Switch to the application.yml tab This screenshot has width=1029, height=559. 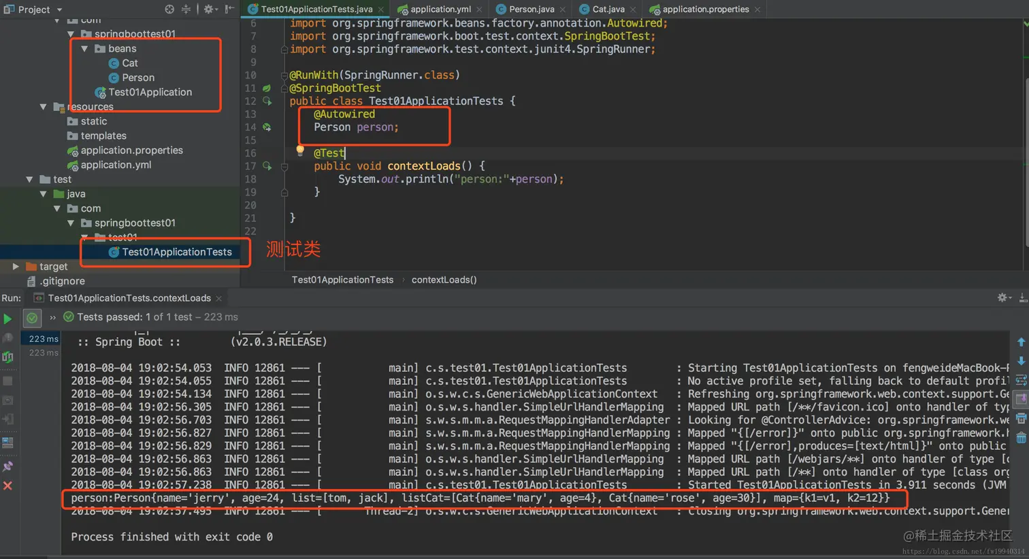[x=440, y=9]
